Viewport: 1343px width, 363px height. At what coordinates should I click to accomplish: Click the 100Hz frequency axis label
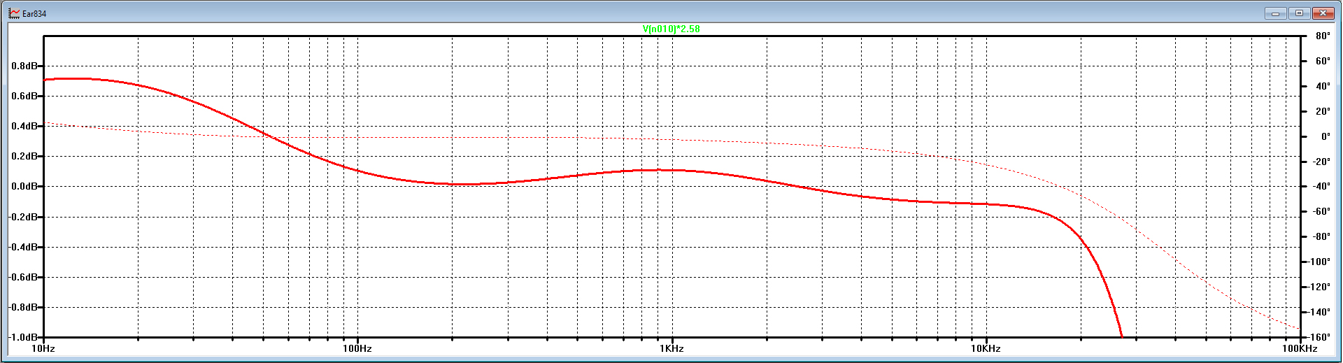click(357, 348)
